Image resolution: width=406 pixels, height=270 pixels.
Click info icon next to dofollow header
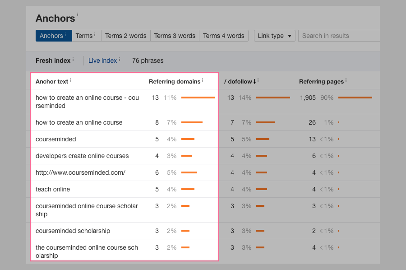258,80
